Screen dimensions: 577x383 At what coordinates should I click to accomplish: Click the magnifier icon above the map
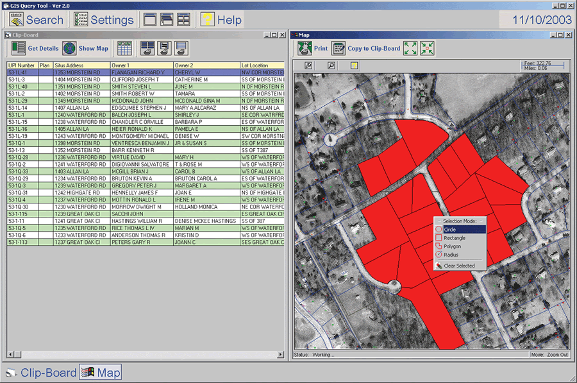click(331, 65)
